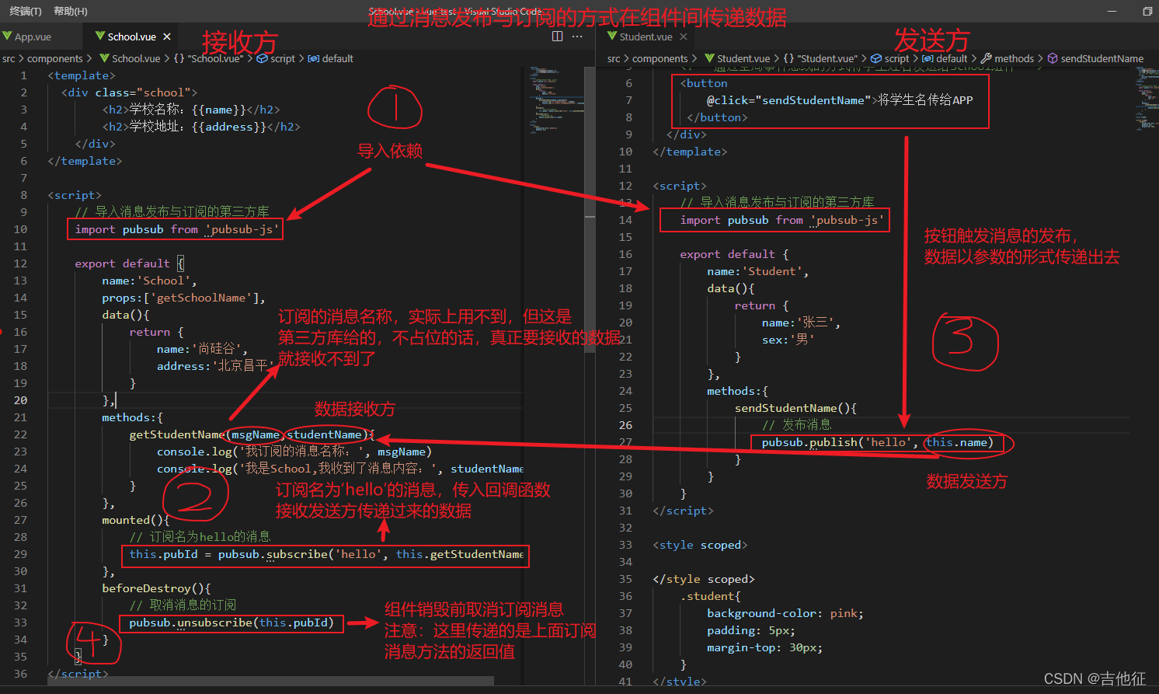
Task: Expand the {} "Student.vue" breadcrumb
Action: 820,58
